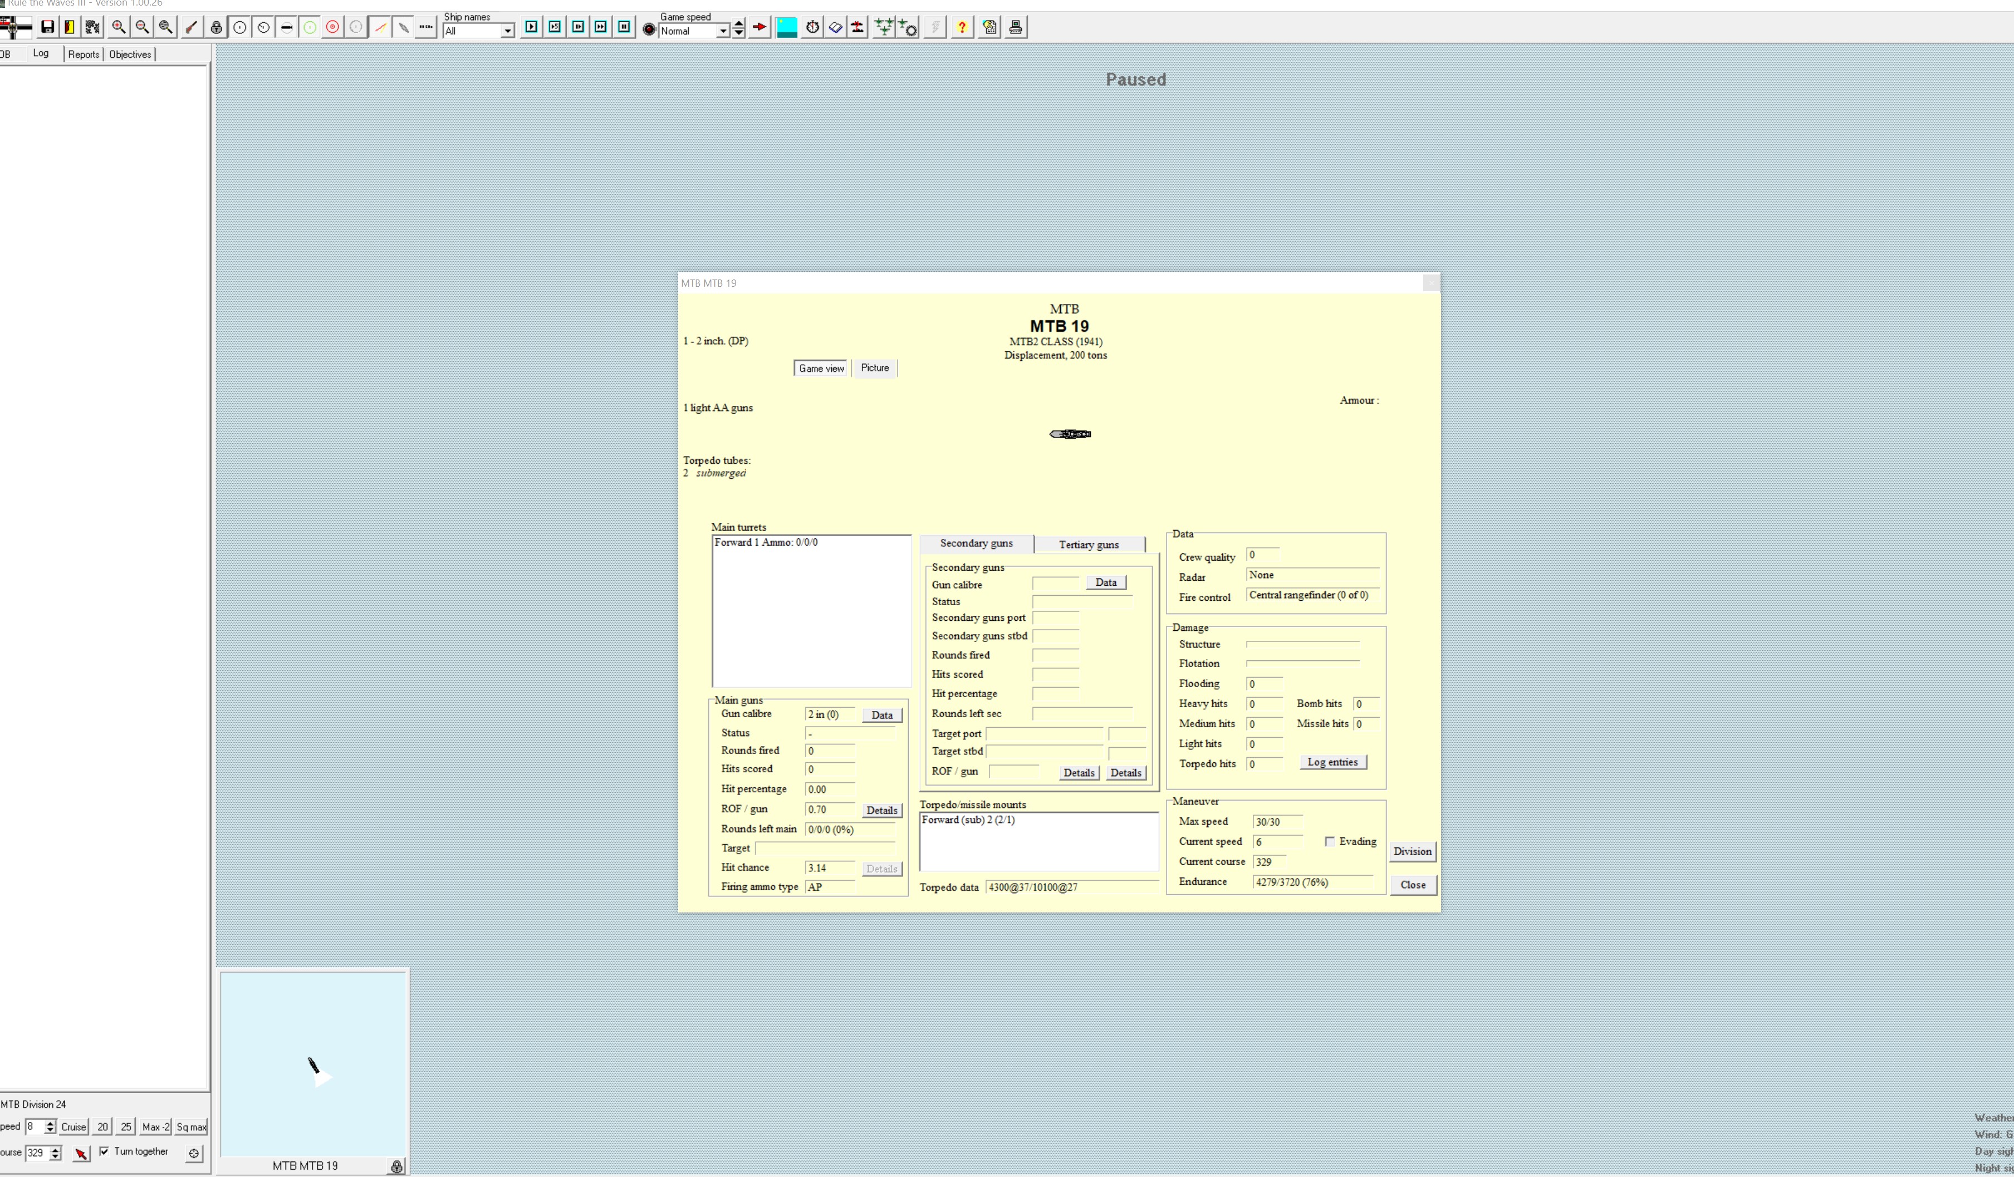Click the red right-arrow icon
This screenshot has width=2014, height=1177.
(x=759, y=27)
